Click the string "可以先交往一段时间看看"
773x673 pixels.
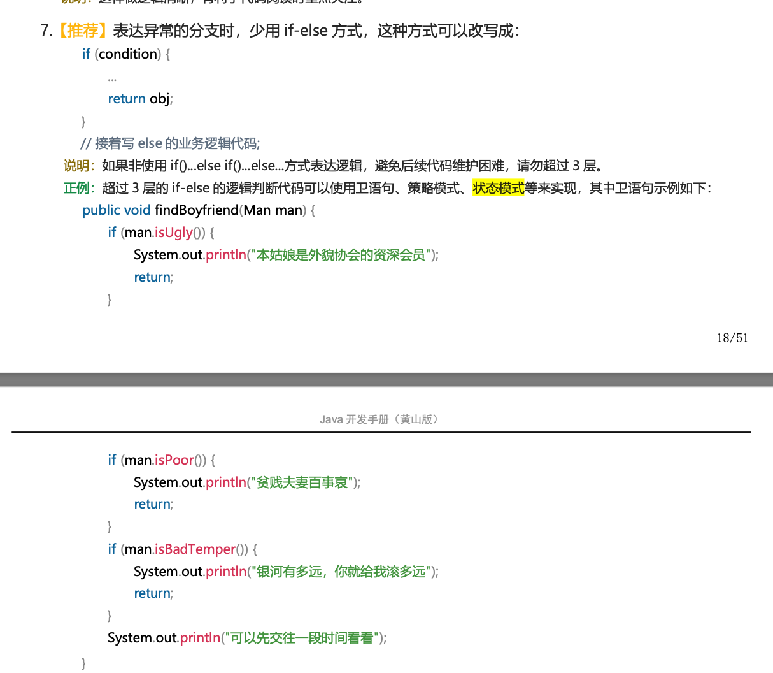[x=302, y=638]
